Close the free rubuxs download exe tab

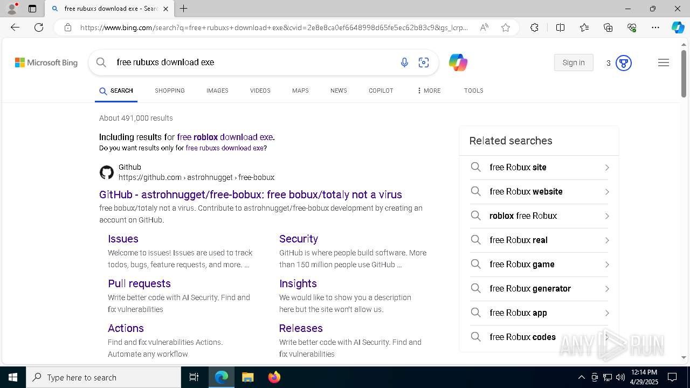click(x=165, y=9)
